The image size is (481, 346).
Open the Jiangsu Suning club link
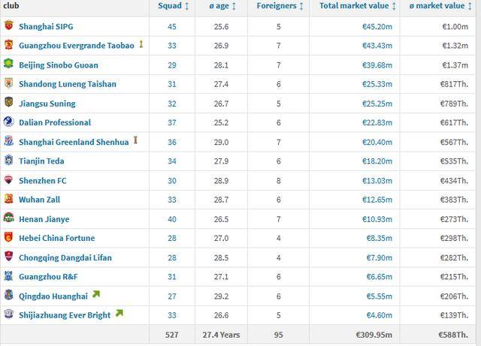tap(47, 104)
